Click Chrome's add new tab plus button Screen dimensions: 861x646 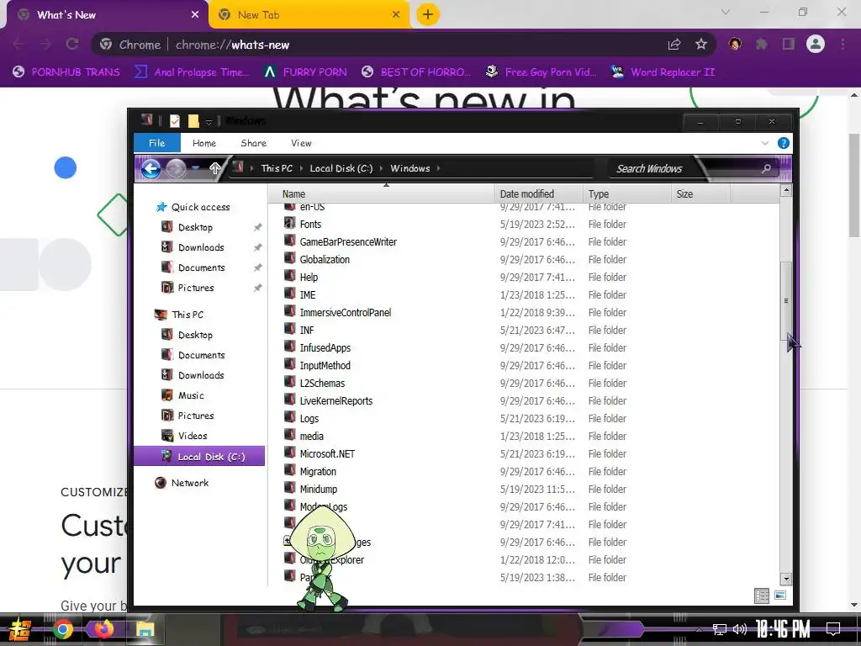[428, 15]
